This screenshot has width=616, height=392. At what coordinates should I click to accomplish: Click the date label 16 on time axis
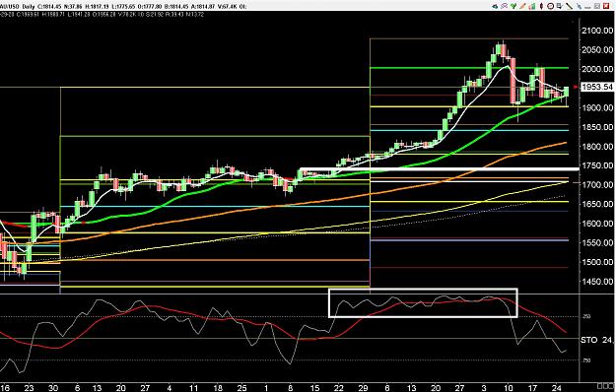(6, 388)
